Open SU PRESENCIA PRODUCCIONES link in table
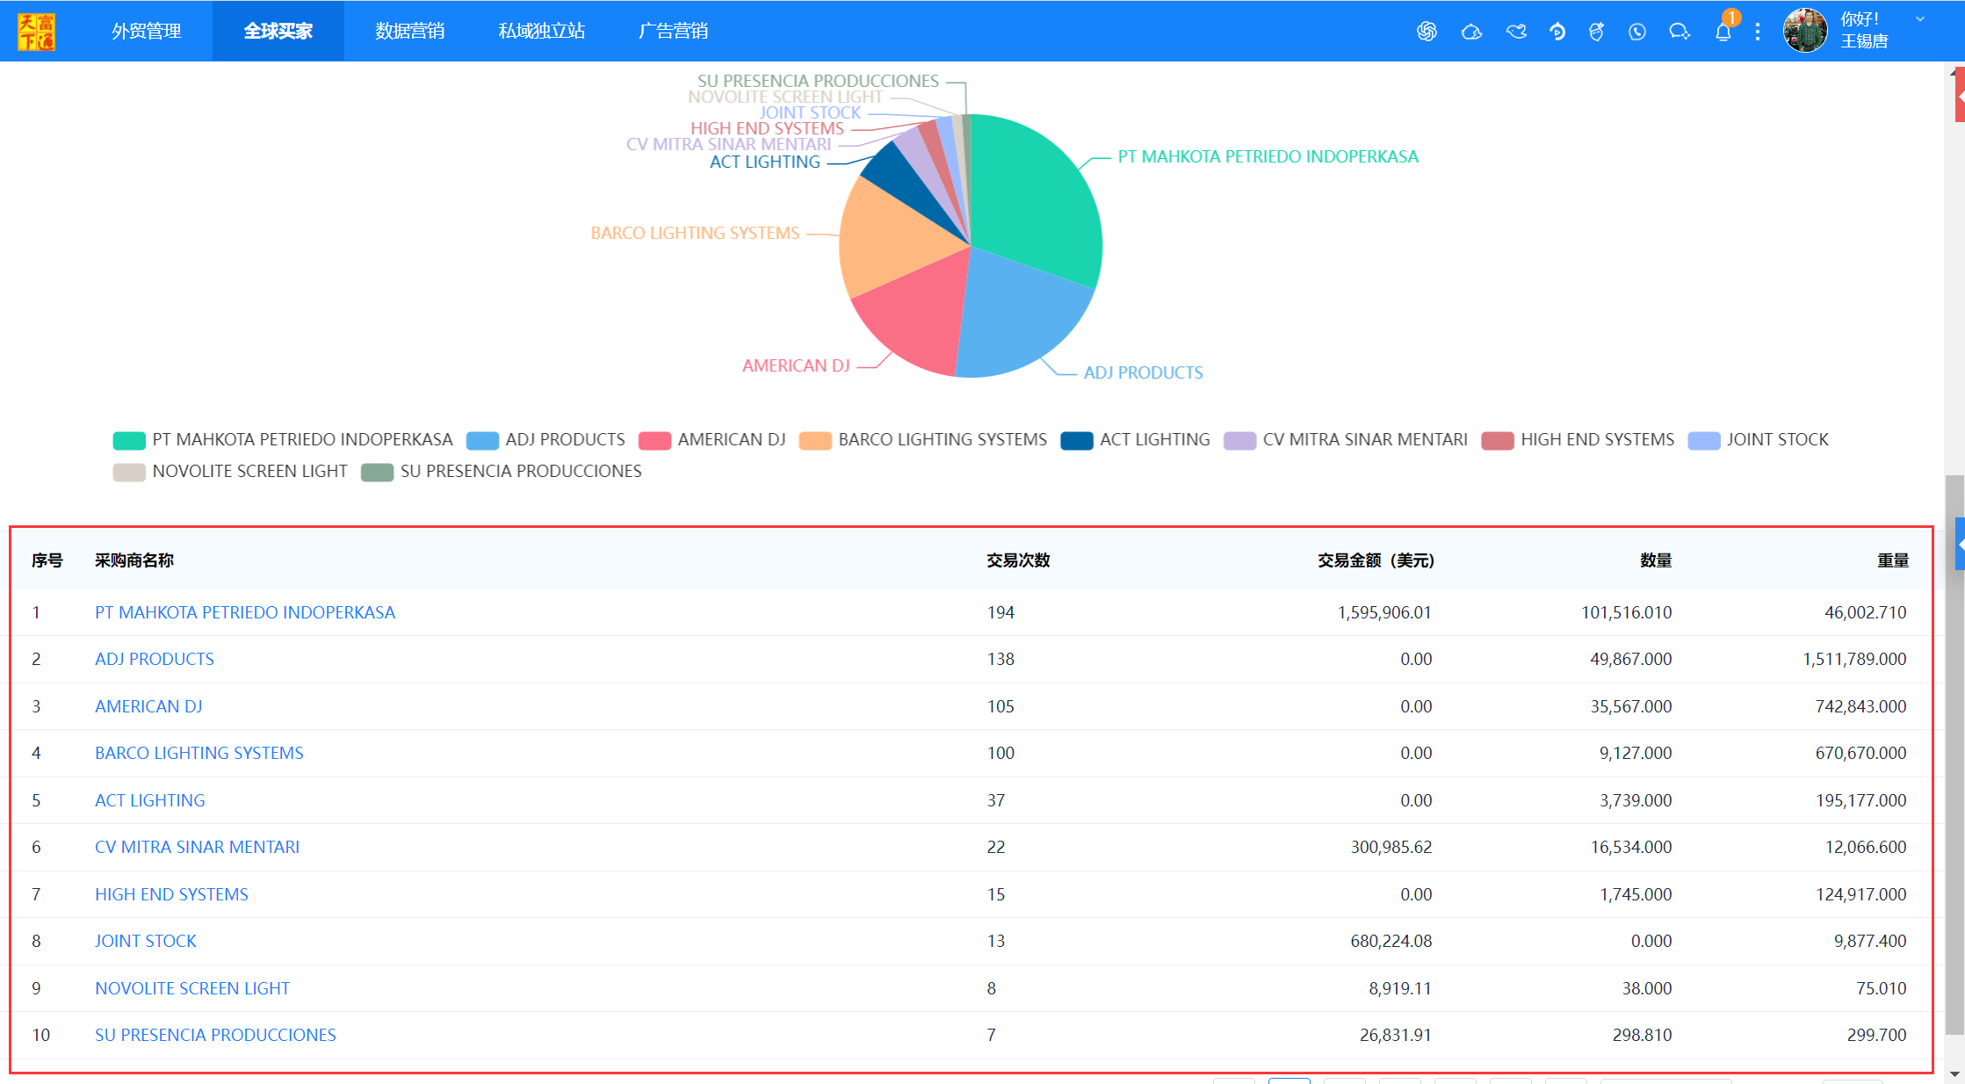 tap(215, 1035)
